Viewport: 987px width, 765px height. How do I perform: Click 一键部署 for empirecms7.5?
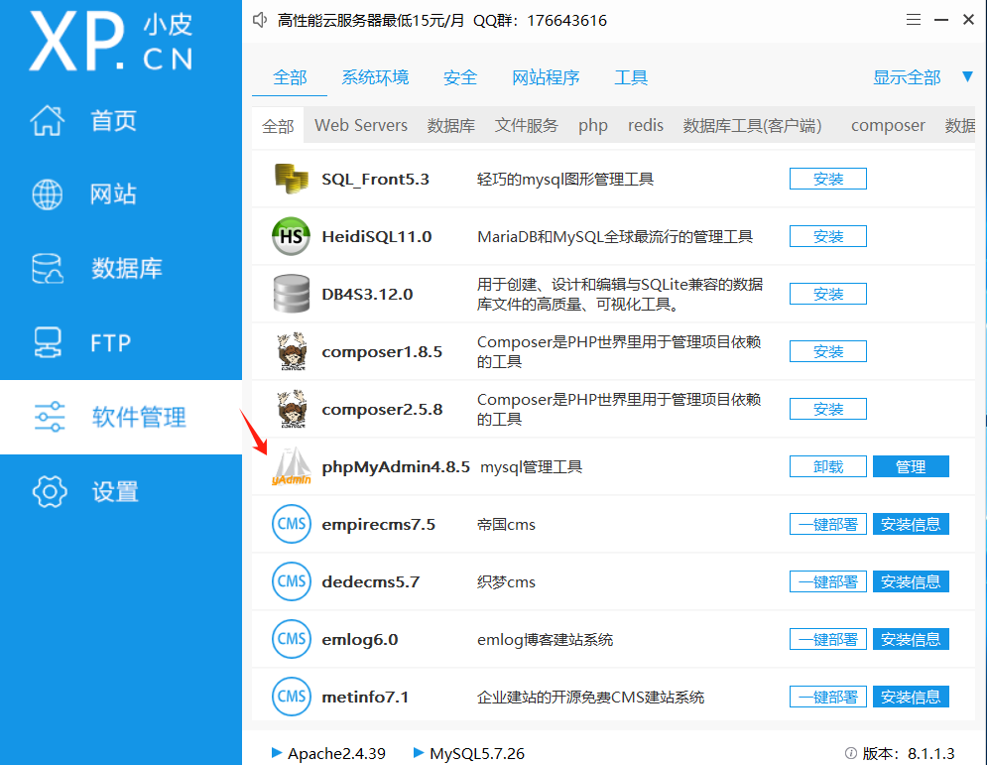click(x=827, y=524)
